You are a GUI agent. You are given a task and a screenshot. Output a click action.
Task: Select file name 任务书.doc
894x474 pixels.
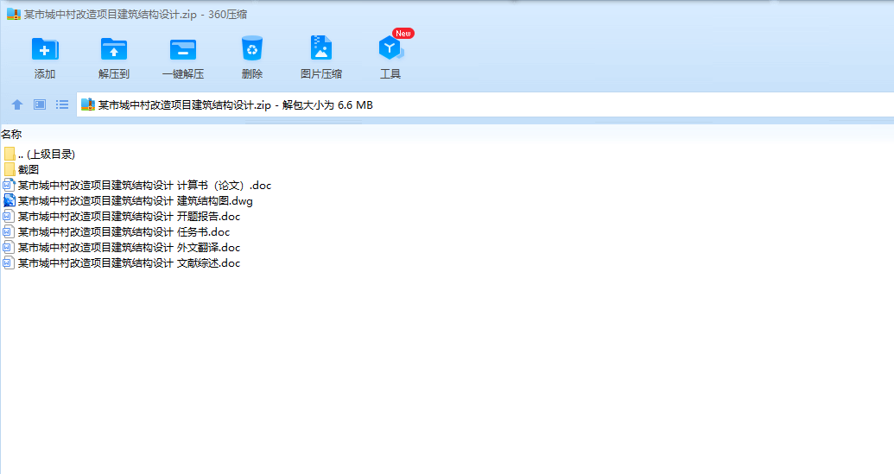[x=124, y=232]
